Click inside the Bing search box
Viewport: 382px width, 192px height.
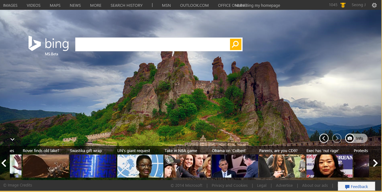pyautogui.click(x=152, y=45)
